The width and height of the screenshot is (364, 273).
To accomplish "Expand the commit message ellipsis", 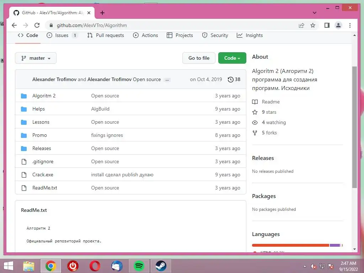I will tap(167, 80).
